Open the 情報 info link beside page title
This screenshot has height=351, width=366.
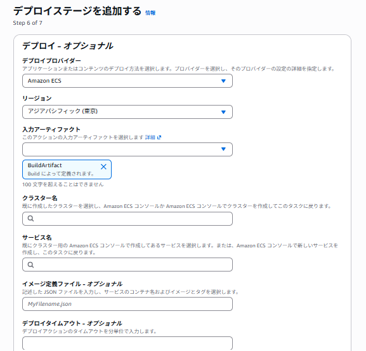tap(150, 13)
